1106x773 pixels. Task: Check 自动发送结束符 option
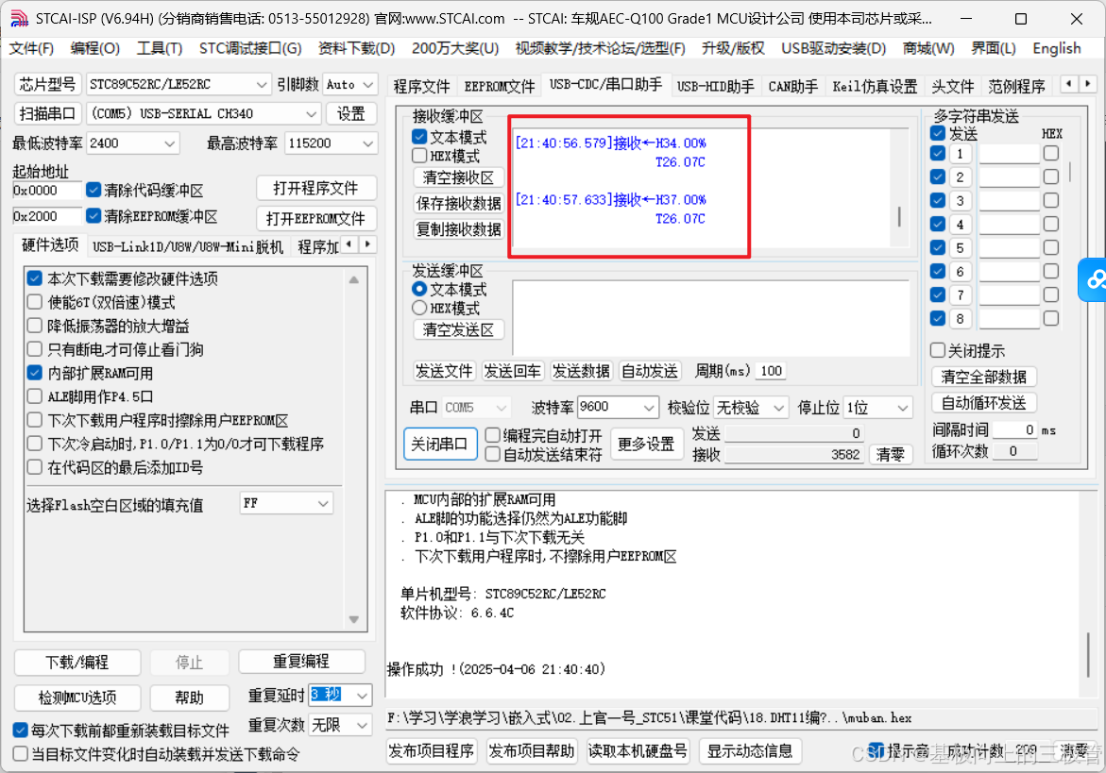click(493, 455)
